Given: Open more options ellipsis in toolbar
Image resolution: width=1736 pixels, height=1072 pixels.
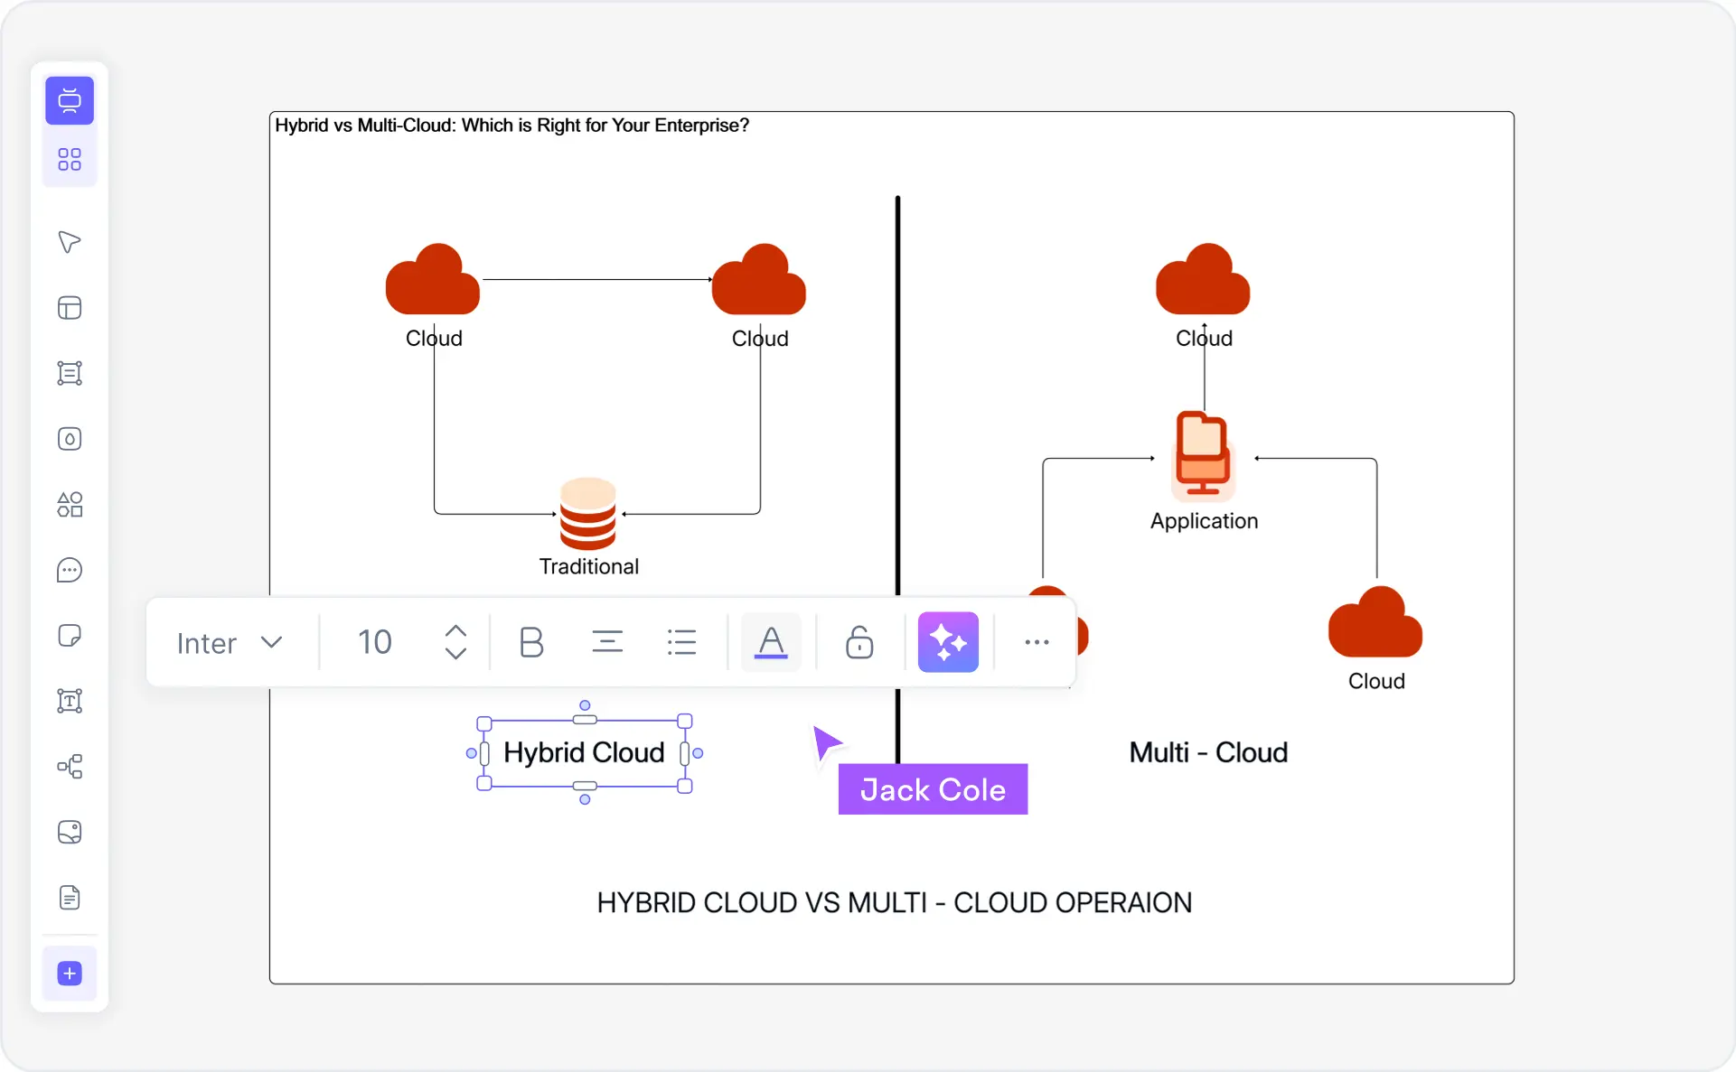Looking at the screenshot, I should click(1037, 642).
